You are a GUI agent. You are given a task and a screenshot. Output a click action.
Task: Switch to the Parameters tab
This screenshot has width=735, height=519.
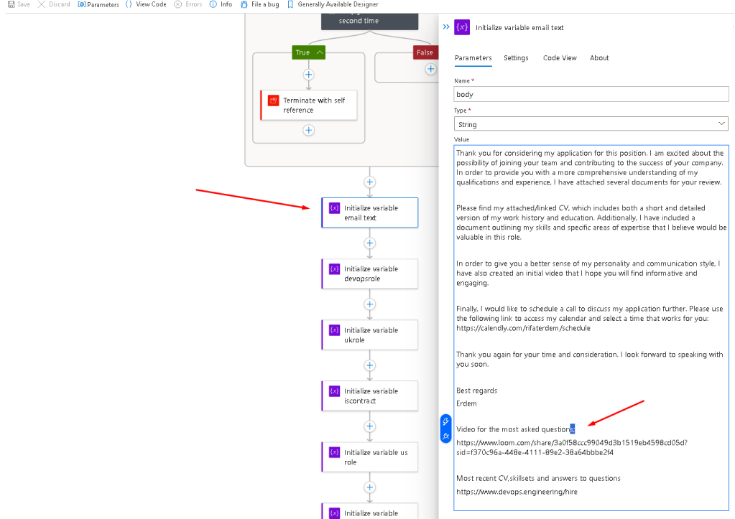click(x=473, y=57)
